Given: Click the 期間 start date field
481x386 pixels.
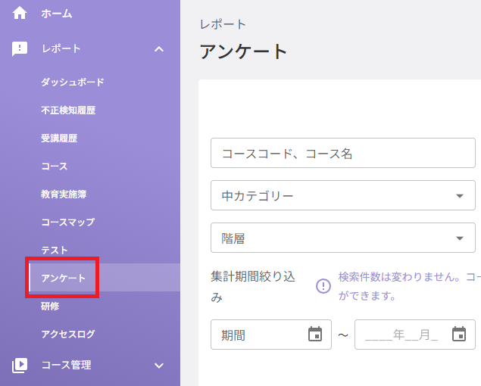Looking at the screenshot, I should point(271,335).
